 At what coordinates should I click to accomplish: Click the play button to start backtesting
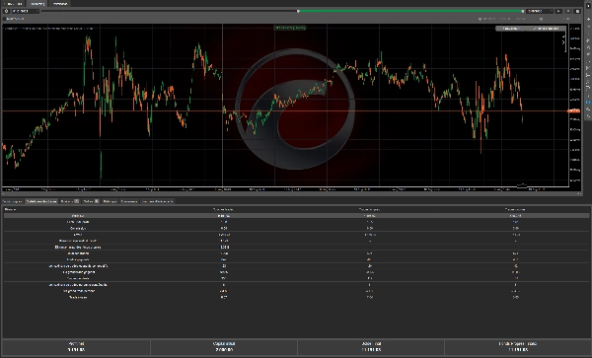(x=558, y=11)
